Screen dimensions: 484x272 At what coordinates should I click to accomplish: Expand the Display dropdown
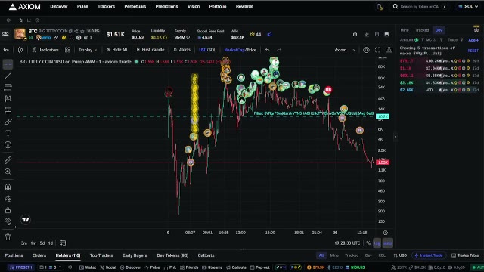pyautogui.click(x=88, y=50)
